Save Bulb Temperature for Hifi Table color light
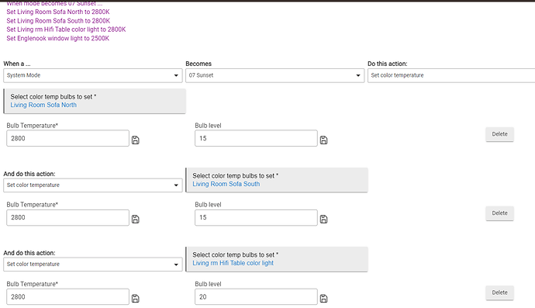The image size is (535, 308). pos(136,299)
